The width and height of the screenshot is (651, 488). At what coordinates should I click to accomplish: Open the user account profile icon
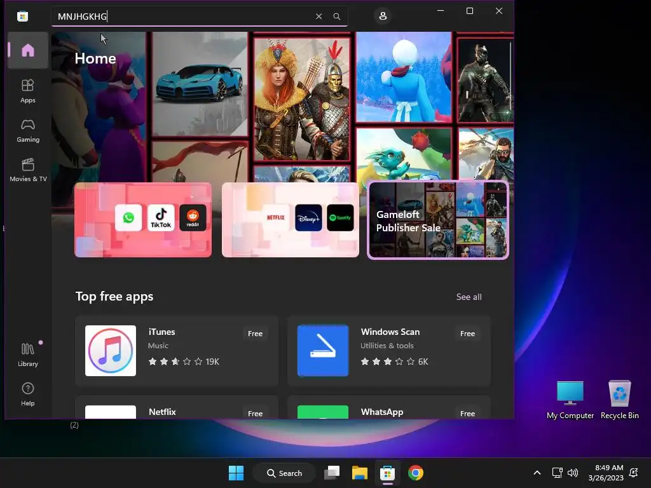(x=383, y=16)
